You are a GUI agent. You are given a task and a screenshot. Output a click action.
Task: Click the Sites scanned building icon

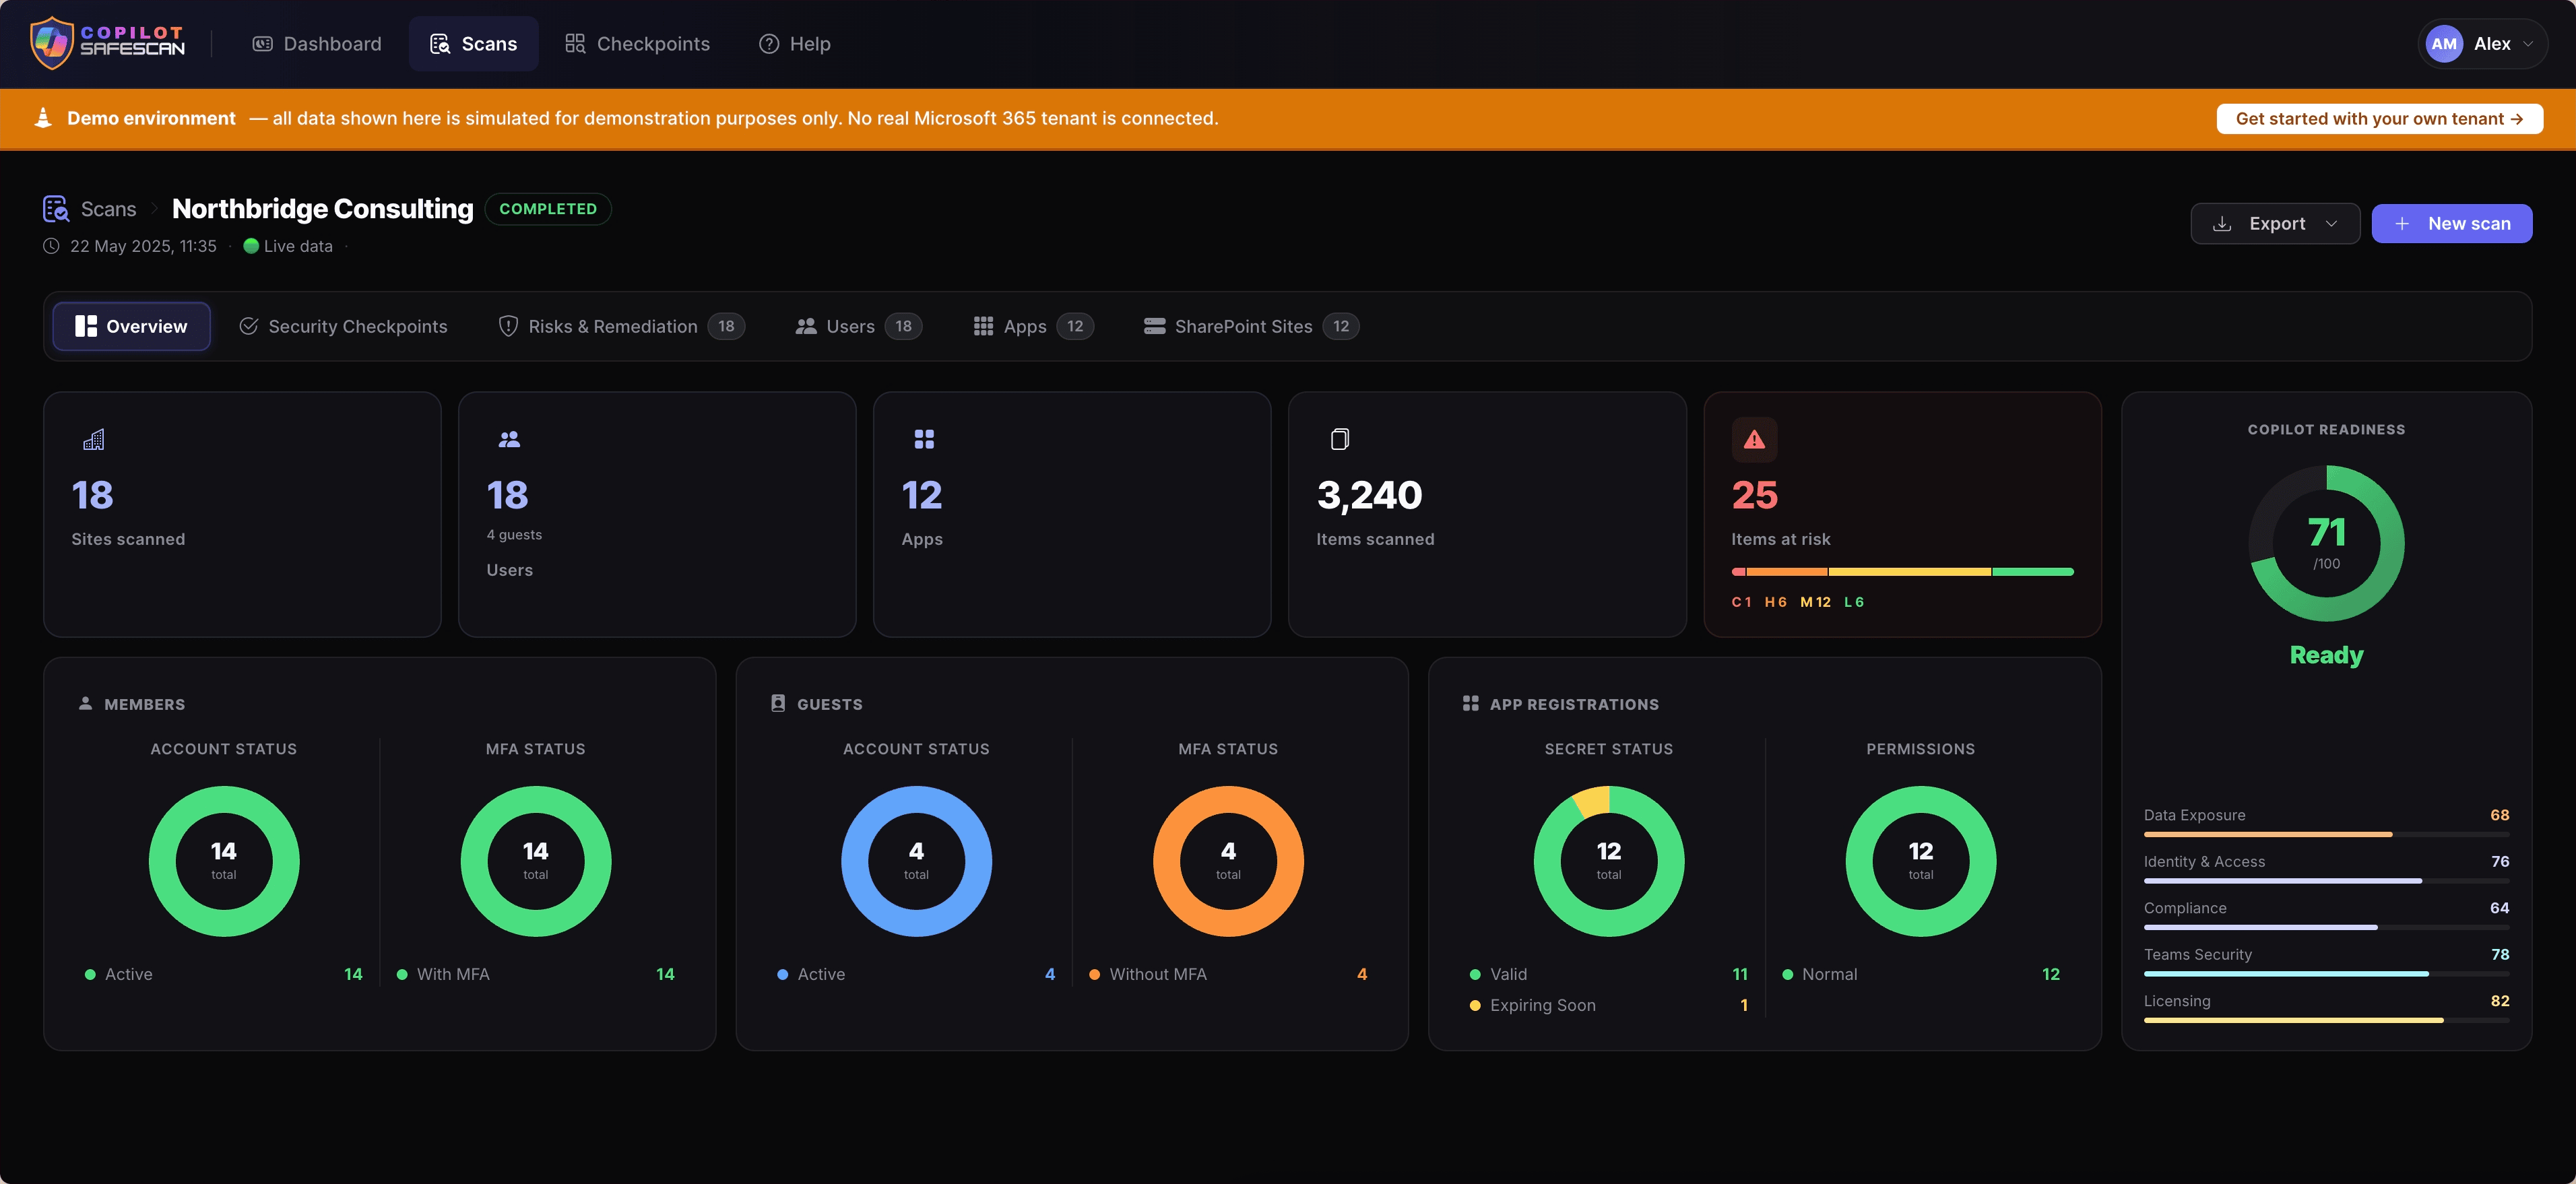[94, 439]
